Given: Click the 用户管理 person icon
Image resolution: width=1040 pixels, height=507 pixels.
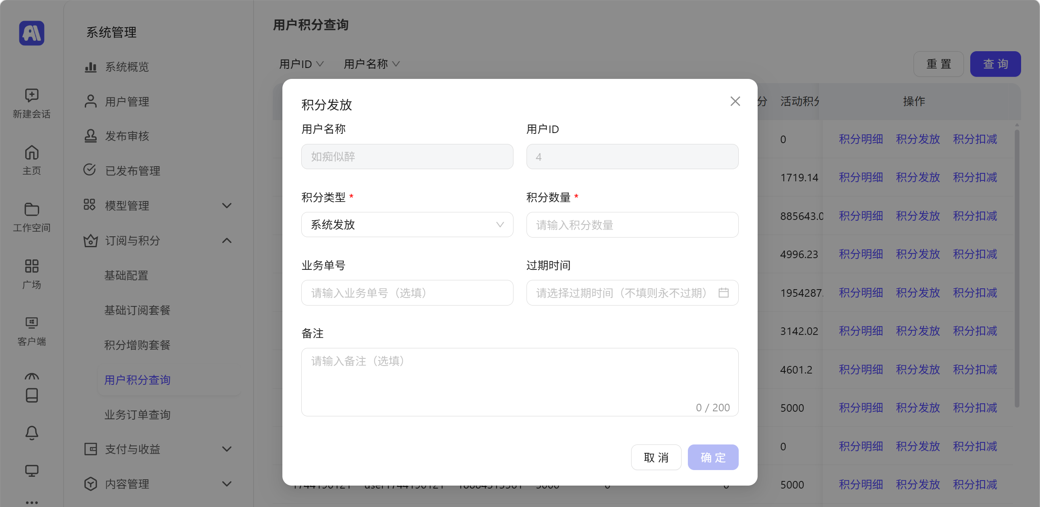Looking at the screenshot, I should point(90,101).
